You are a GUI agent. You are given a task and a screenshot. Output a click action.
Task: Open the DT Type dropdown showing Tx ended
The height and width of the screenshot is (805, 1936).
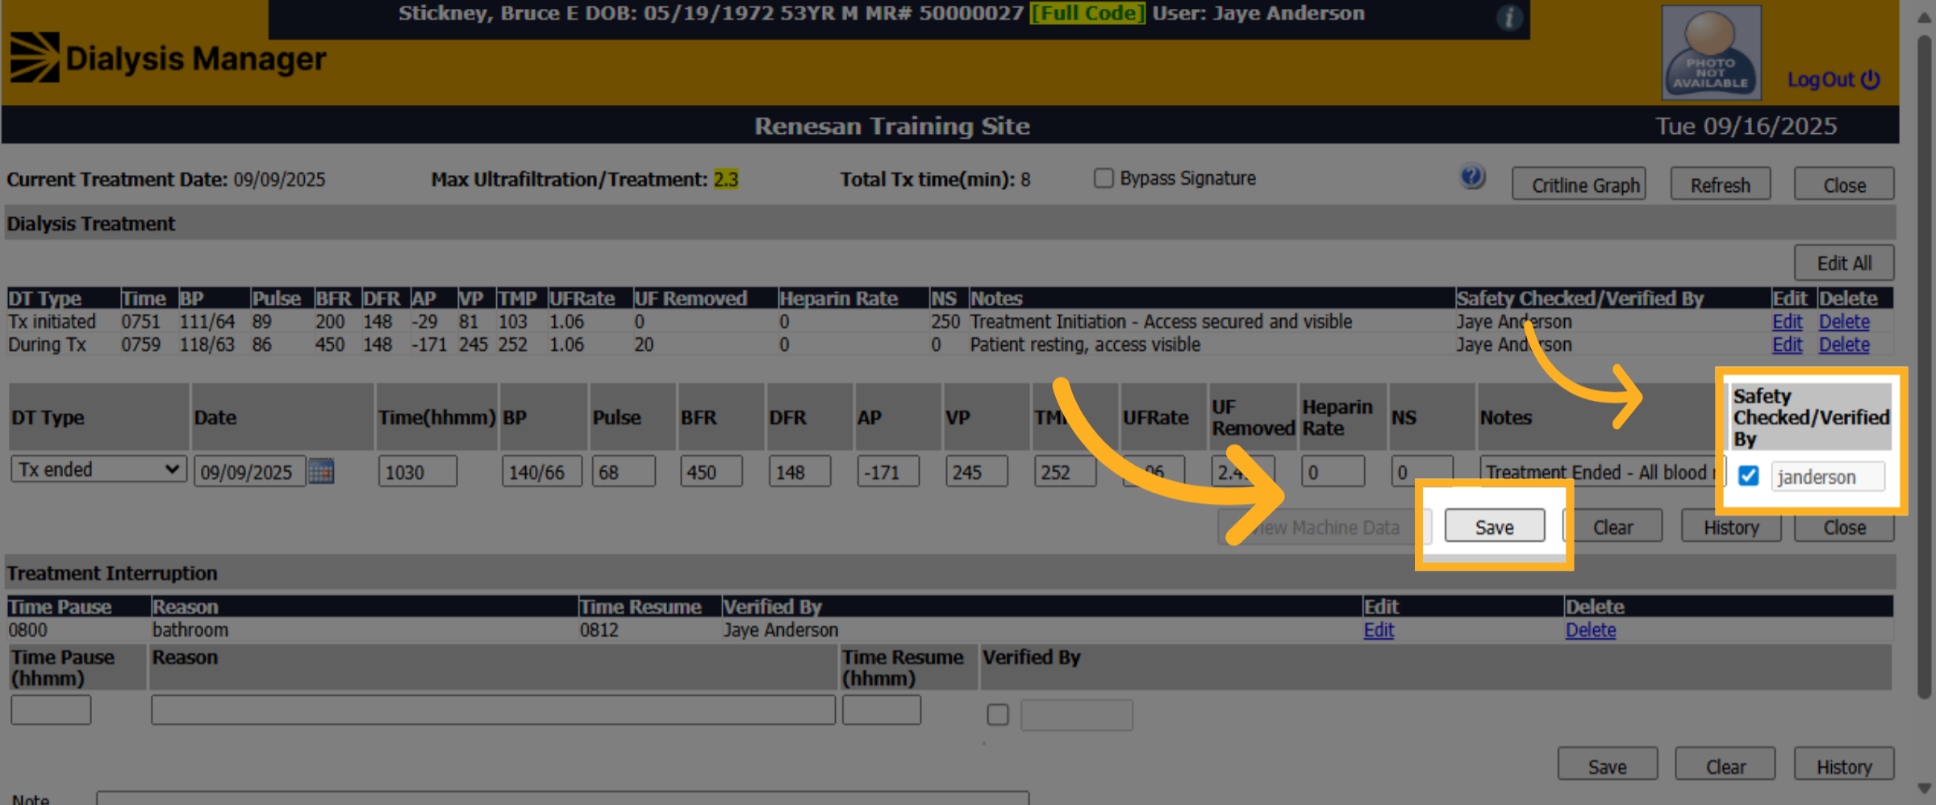98,469
